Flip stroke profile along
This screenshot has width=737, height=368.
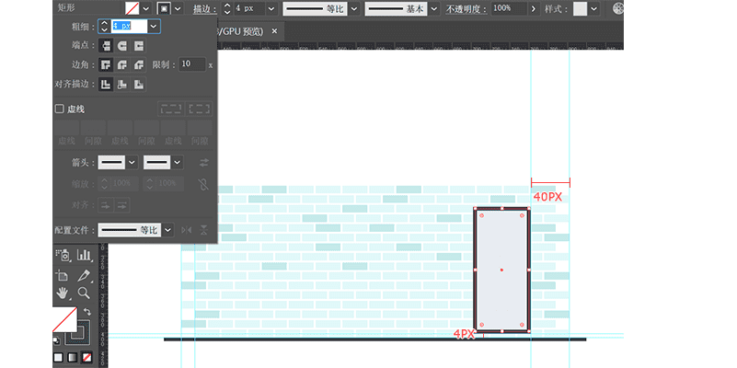click(x=187, y=230)
